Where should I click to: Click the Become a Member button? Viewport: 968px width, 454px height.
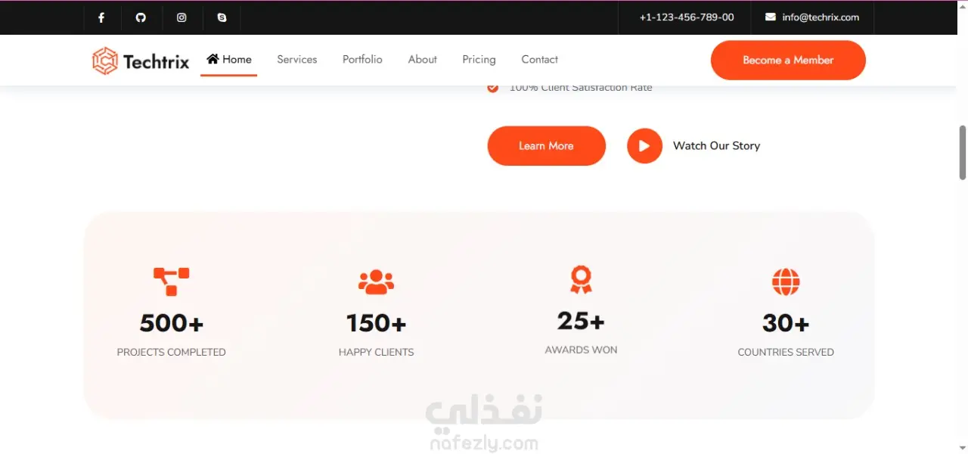pos(788,60)
